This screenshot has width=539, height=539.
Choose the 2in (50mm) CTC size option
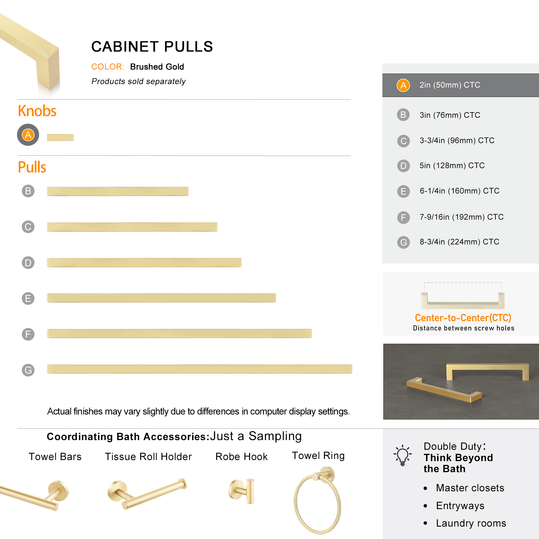461,85
